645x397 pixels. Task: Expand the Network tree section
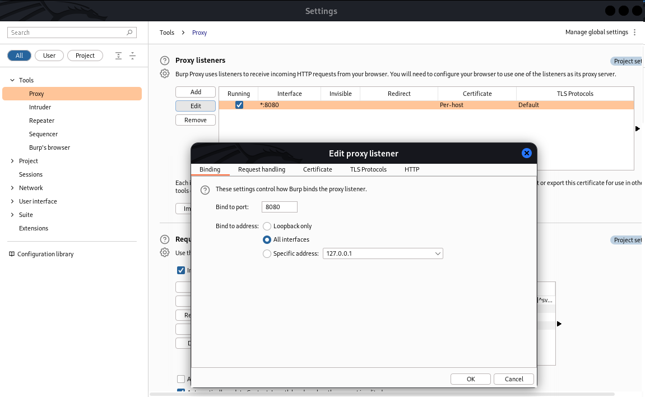[12, 188]
